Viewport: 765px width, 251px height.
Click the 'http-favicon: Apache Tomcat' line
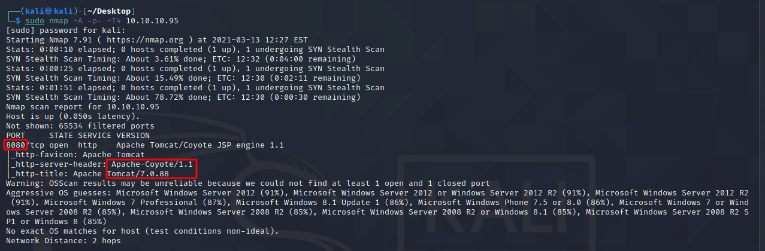(77, 155)
